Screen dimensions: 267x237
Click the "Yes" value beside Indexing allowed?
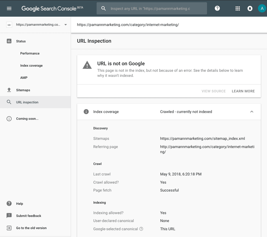point(163,213)
